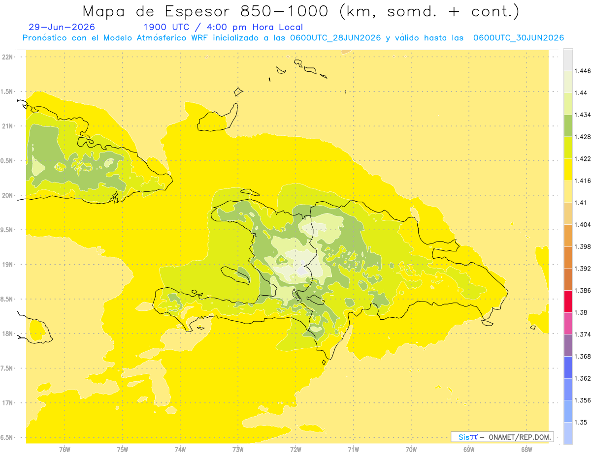Click the latitude label "7.5N"
Viewport: 591px width, 456px height.
point(7,368)
